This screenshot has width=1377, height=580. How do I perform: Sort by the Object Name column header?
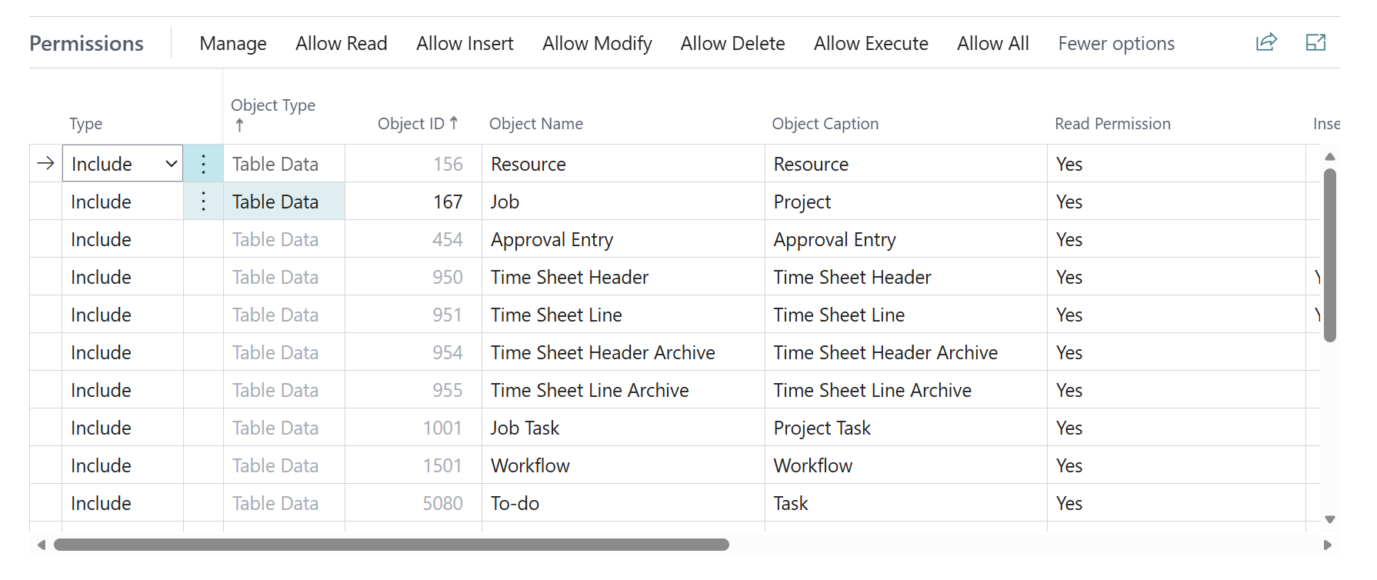(x=536, y=124)
